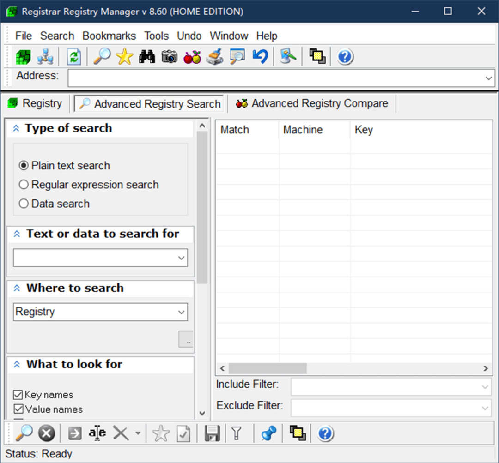
Task: Click the blue undo arrow icon
Action: coord(260,57)
